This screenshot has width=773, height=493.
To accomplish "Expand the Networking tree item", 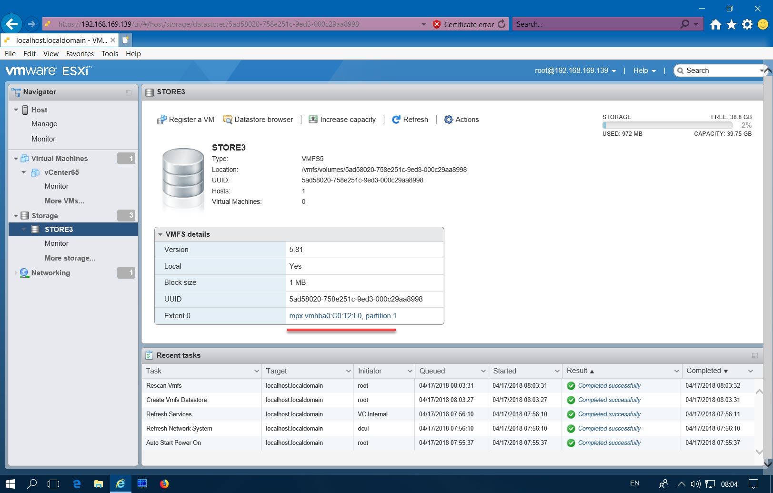I will [16, 272].
